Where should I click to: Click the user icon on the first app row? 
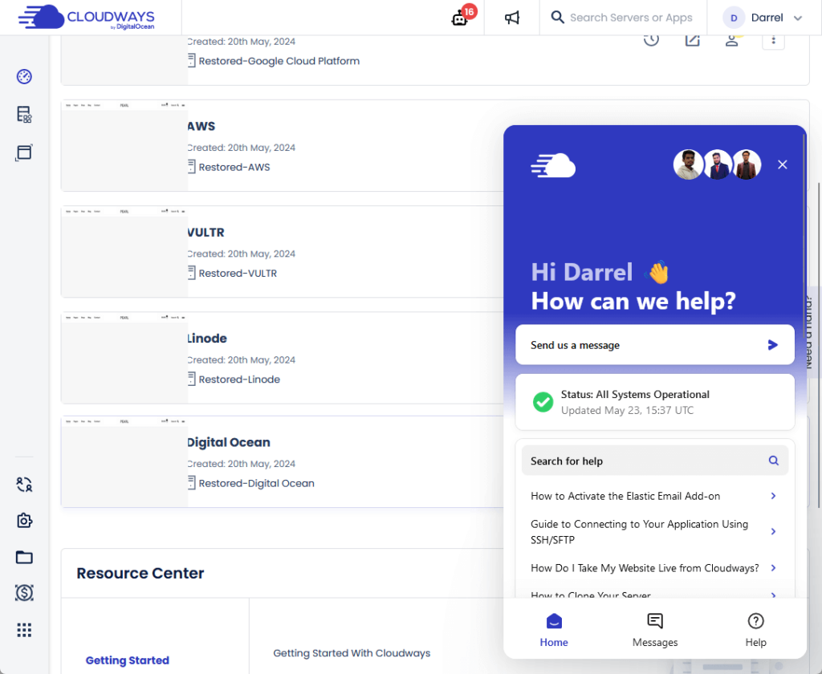click(x=732, y=40)
